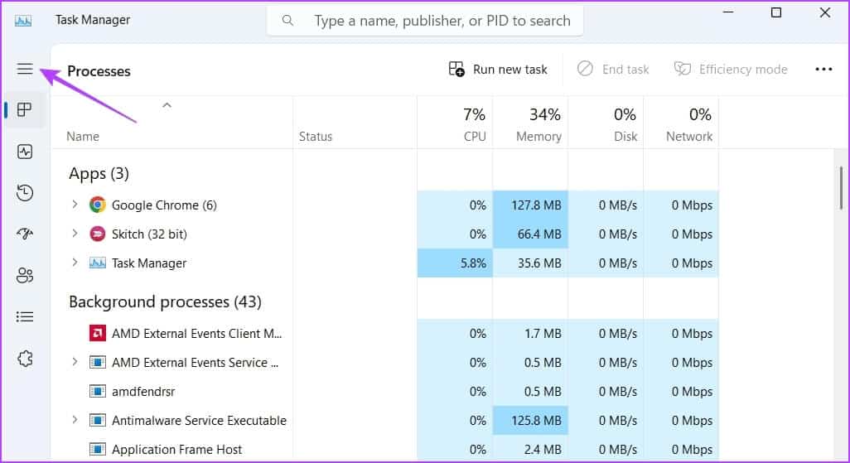
Task: Click the search box for name or PID
Action: (424, 21)
